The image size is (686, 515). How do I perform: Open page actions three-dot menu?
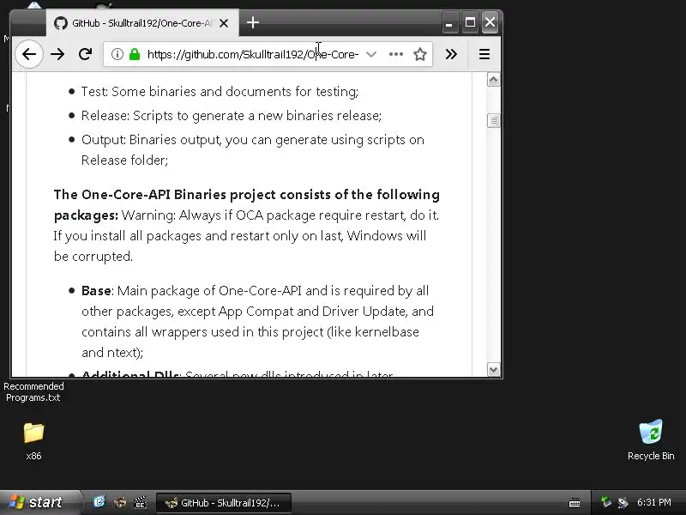point(395,54)
